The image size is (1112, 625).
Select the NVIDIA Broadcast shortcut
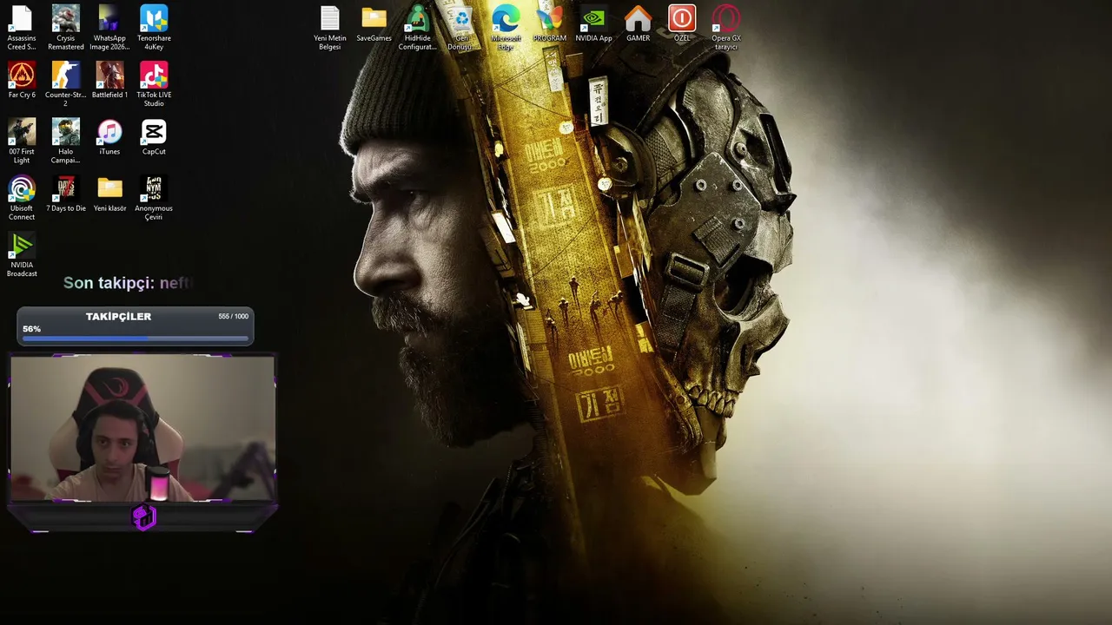tap(22, 254)
